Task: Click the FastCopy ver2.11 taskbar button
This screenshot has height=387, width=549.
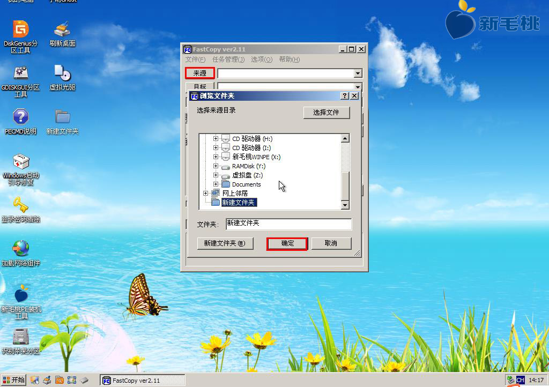Action: click(142, 381)
